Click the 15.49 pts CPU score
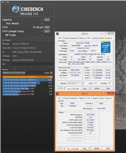 pyautogui.click(x=38, y=27)
